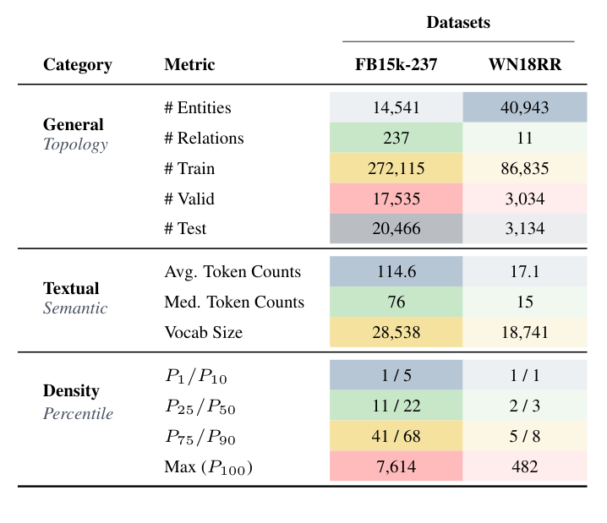Click the 28,538 vocab size cell

point(396,332)
